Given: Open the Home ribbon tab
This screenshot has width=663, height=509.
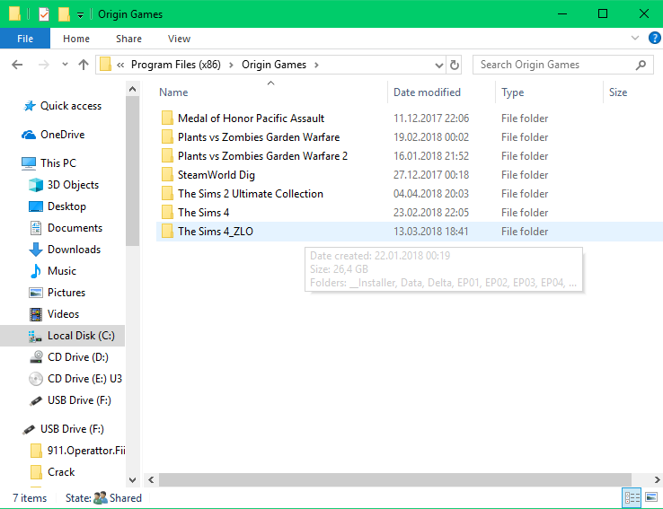Looking at the screenshot, I should pos(76,39).
